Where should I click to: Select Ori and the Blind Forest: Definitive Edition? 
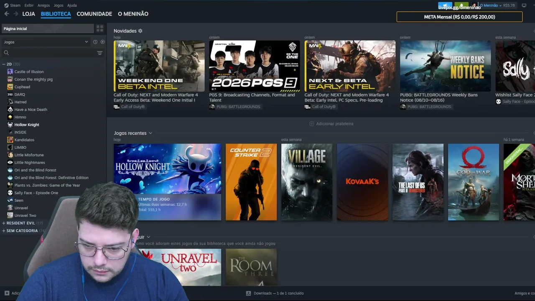pyautogui.click(x=51, y=178)
